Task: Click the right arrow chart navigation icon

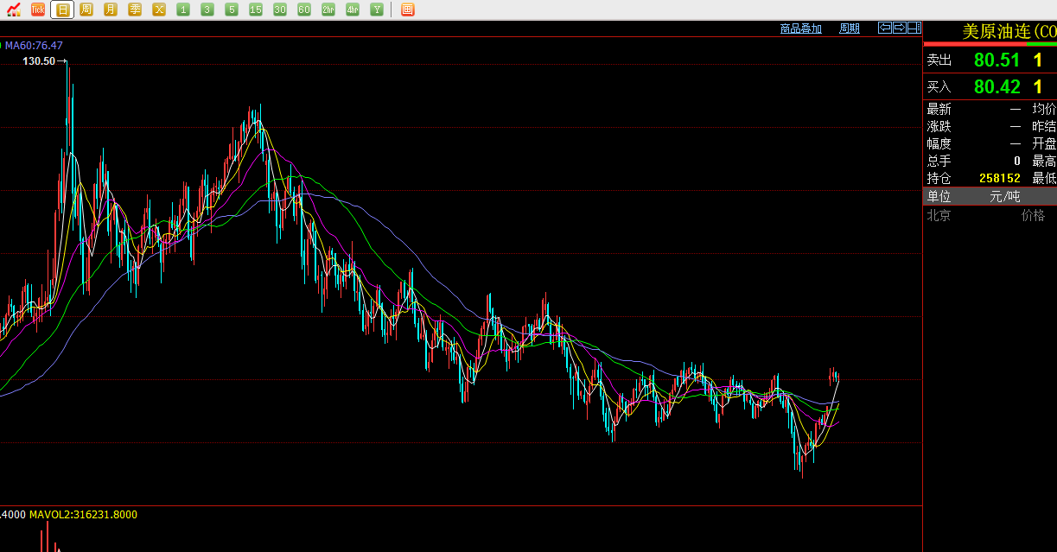Action: (x=900, y=28)
